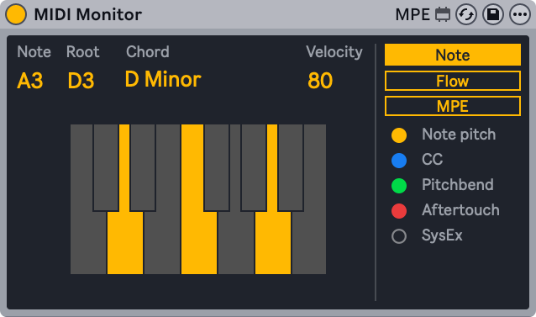Viewport: 536px width, 317px height.
Task: Switch to the Note view tab
Action: (x=453, y=55)
